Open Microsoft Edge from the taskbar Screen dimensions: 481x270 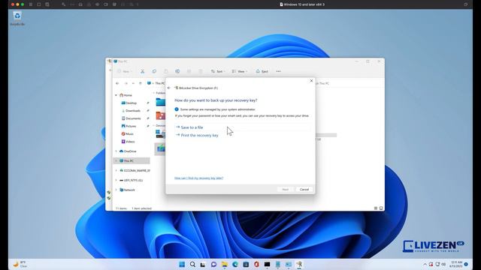point(235,264)
